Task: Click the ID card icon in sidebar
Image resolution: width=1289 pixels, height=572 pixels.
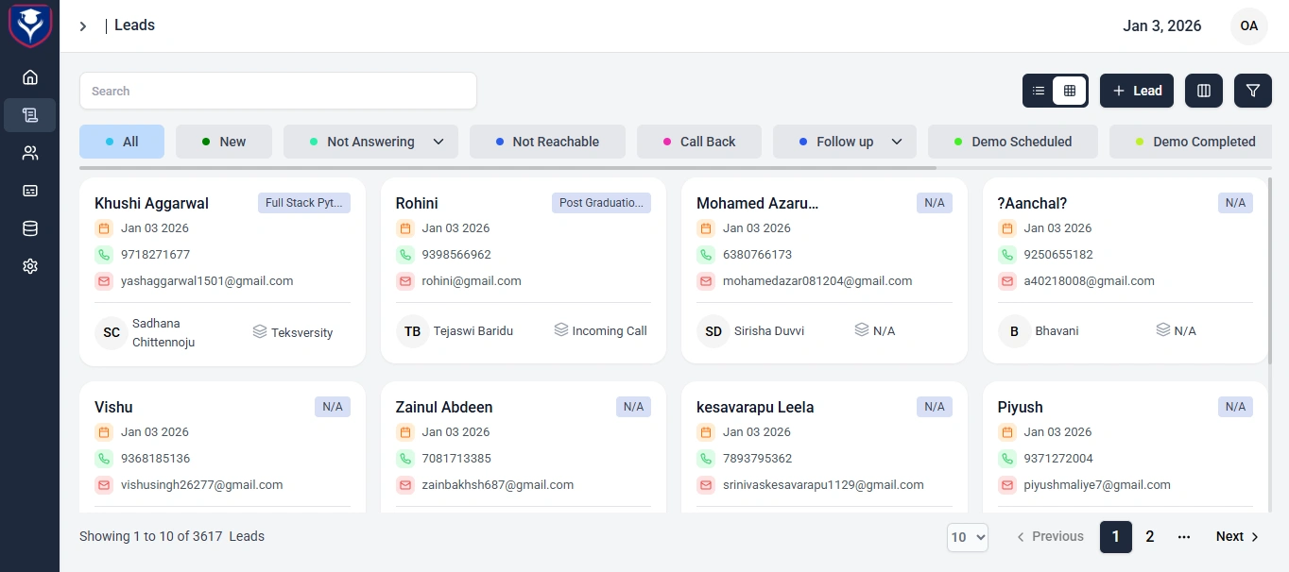Action: (29, 190)
